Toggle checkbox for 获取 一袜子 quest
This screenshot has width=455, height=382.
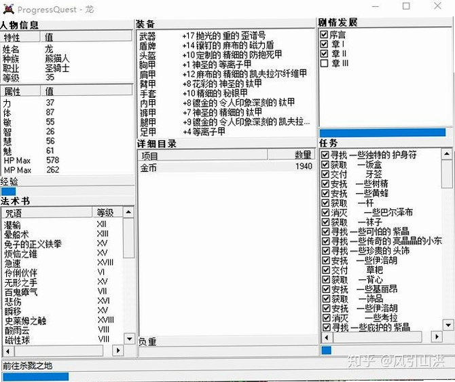pyautogui.click(x=325, y=222)
